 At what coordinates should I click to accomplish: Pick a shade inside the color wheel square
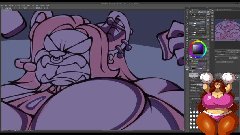[x=198, y=49]
